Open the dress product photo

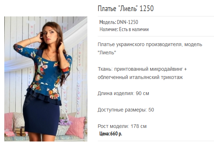46,79
